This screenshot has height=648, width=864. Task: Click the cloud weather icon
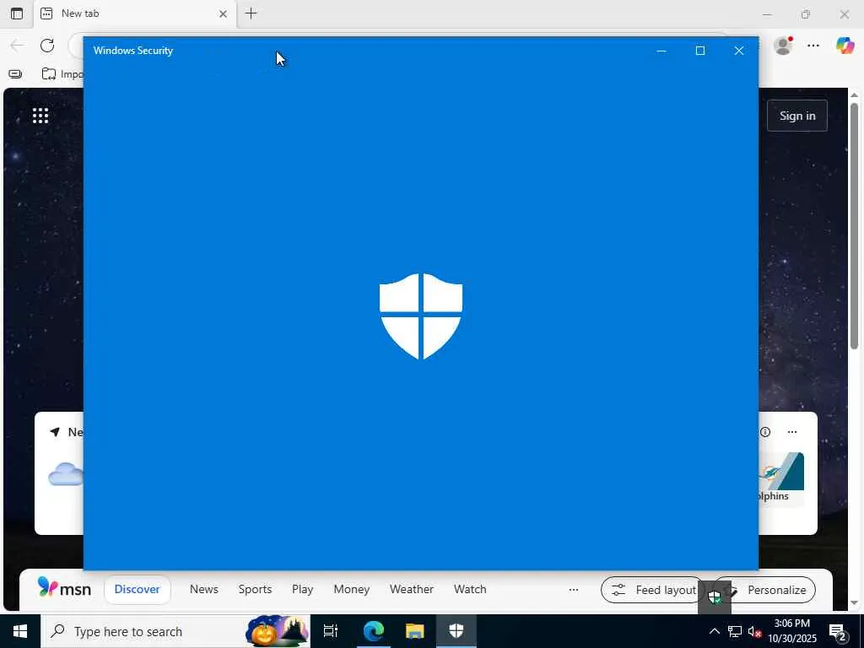66,474
